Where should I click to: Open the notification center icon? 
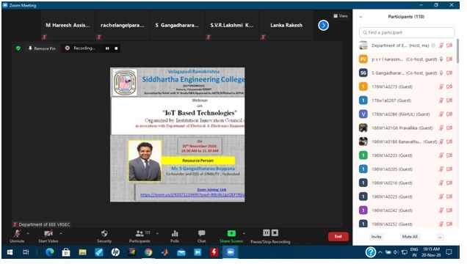click(449, 252)
